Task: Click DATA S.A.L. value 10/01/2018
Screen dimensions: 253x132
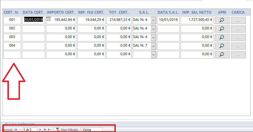Action: click(168, 20)
